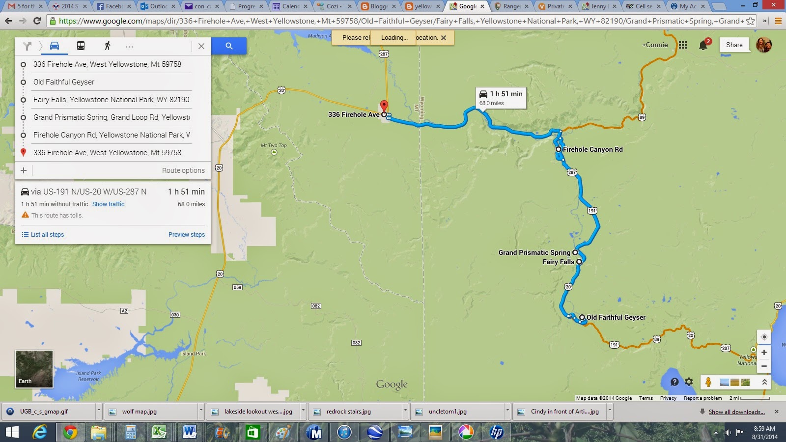The width and height of the screenshot is (786, 442).
Task: Zoom in the map with plus button
Action: 764,353
